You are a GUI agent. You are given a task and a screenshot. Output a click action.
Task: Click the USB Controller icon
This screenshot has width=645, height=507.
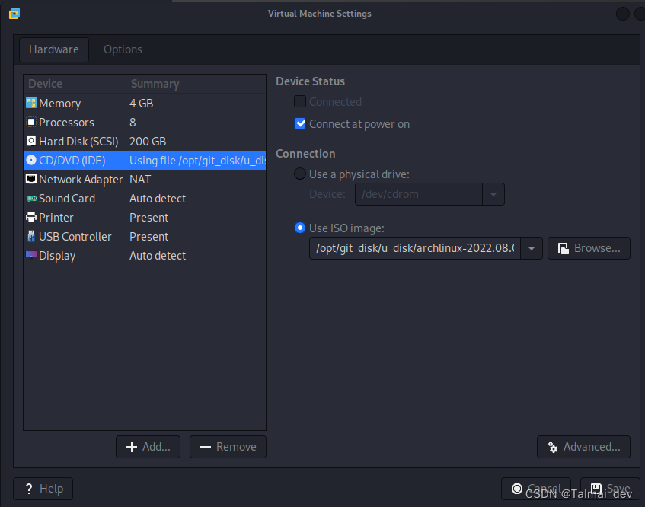[x=31, y=236]
